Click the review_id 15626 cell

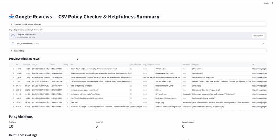click(26, 77)
